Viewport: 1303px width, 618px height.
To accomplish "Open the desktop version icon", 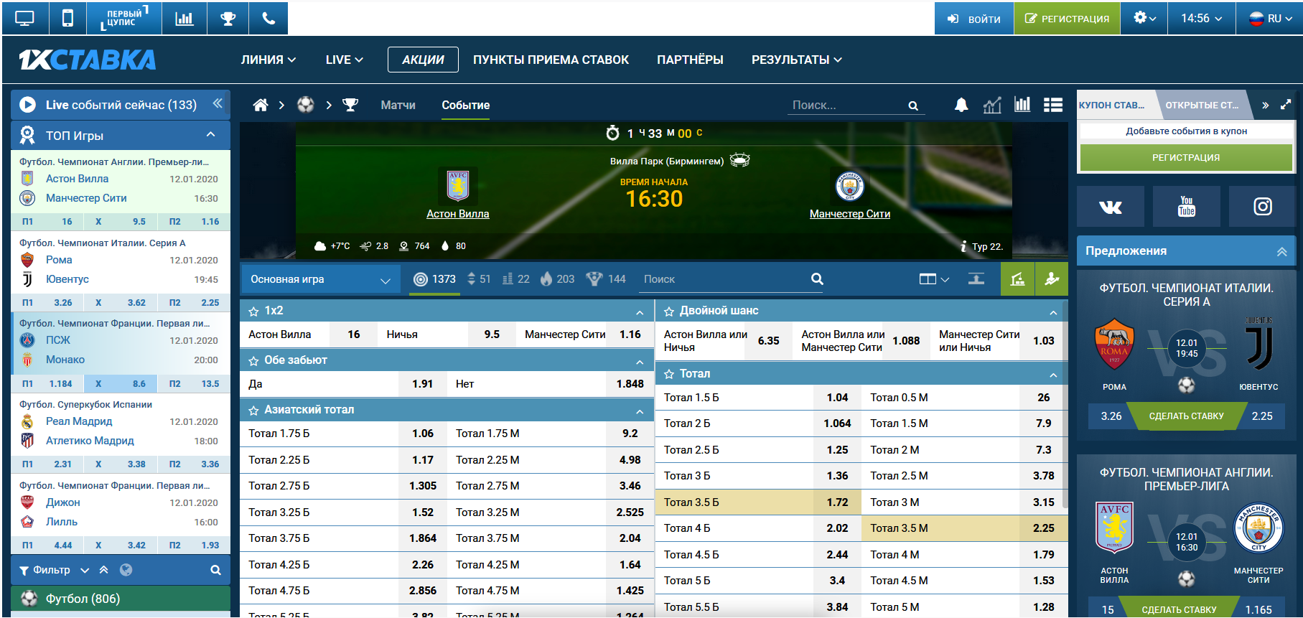I will point(25,19).
